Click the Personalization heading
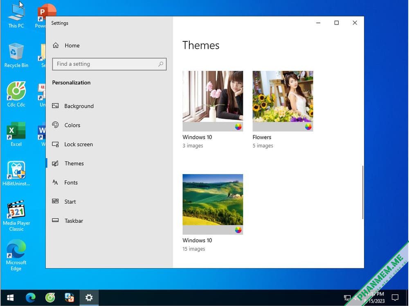The image size is (409, 306). 71,83
